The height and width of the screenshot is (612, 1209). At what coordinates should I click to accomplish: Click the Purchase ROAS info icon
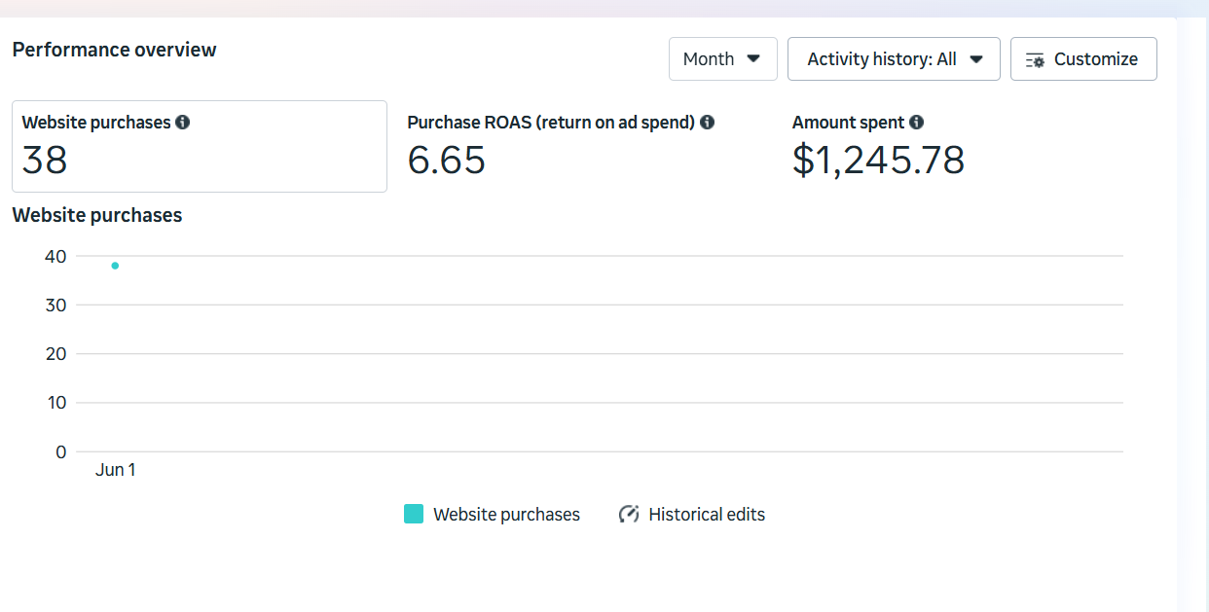tap(707, 123)
